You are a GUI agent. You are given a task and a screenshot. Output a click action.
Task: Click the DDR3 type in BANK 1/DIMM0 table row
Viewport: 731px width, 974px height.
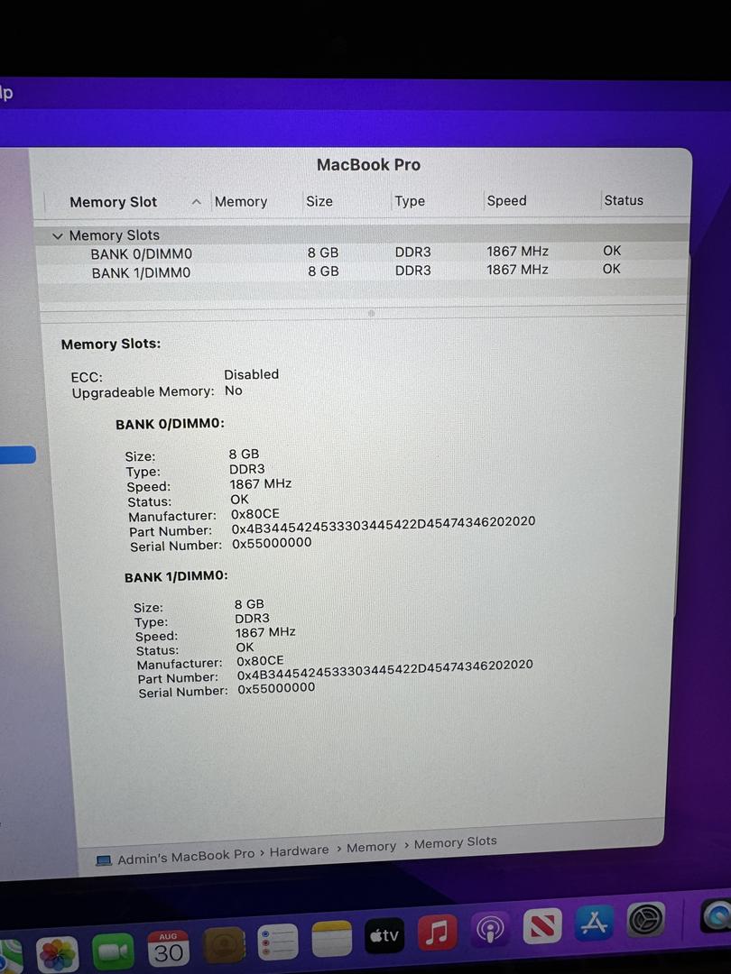pos(412,271)
